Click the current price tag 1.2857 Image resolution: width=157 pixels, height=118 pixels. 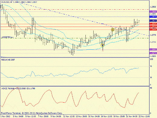point(153,21)
